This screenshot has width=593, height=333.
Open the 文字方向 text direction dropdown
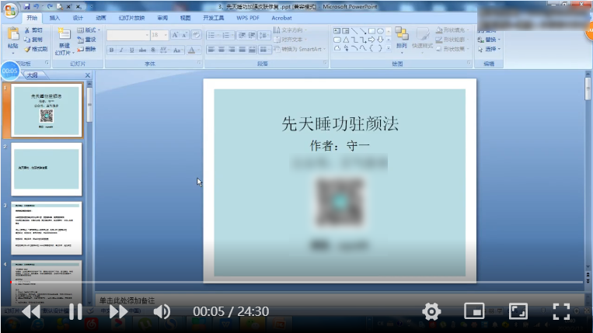[x=291, y=29]
